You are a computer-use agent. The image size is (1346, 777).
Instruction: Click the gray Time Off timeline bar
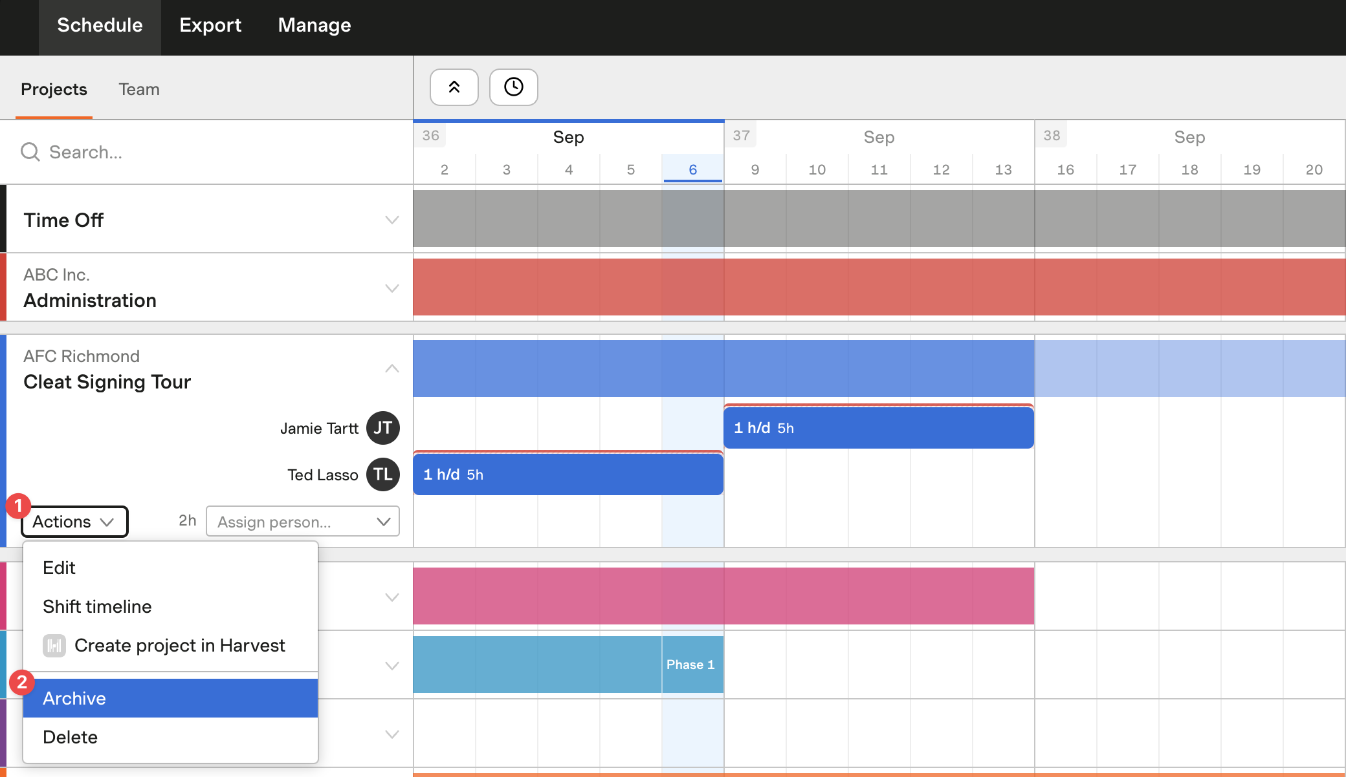coord(879,218)
